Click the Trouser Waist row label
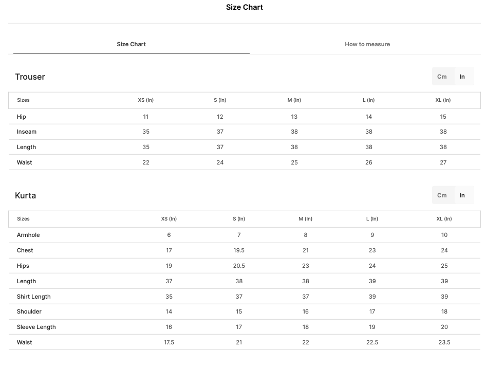The width and height of the screenshot is (486, 367). [25, 162]
